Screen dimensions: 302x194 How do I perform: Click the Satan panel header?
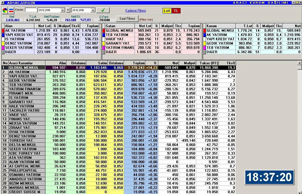point(119,26)
